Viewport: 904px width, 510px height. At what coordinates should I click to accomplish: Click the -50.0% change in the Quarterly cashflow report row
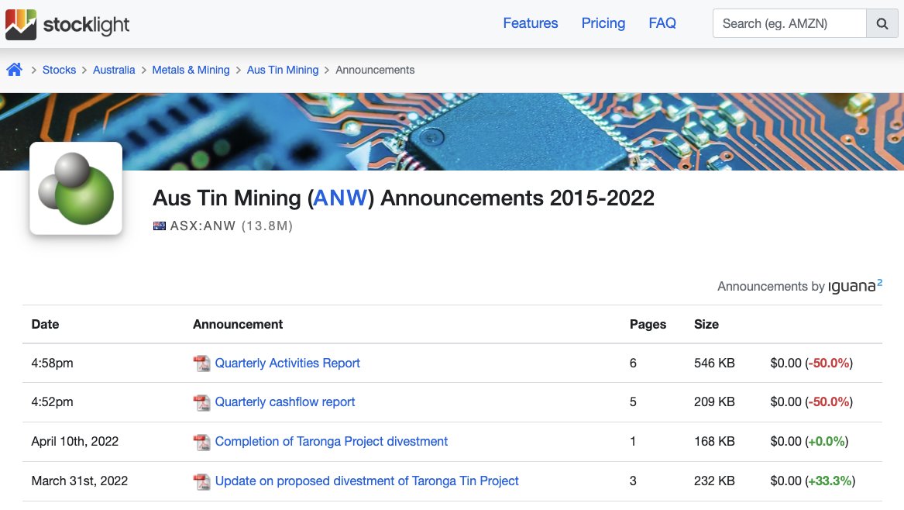tap(829, 401)
